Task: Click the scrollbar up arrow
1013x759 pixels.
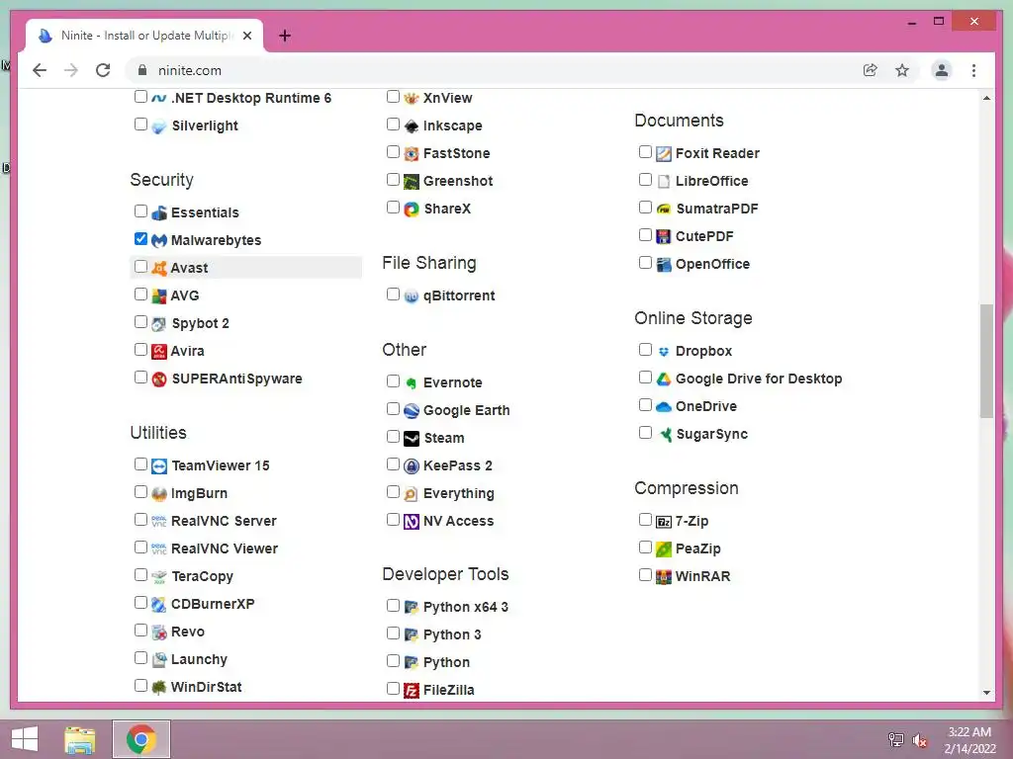Action: [986, 98]
